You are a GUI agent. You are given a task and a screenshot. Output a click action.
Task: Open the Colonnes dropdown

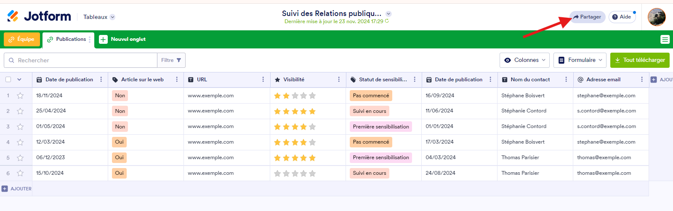point(525,60)
